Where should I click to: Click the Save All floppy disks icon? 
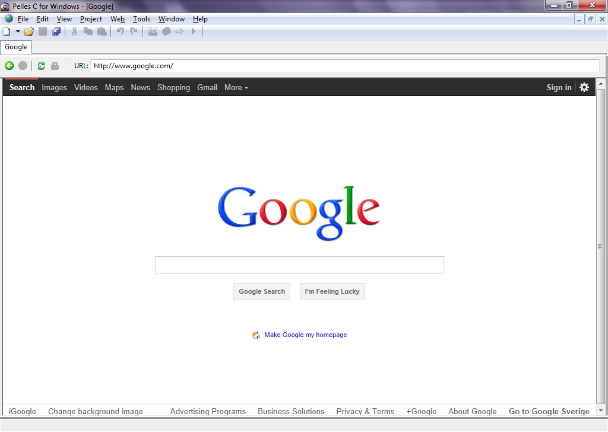(x=56, y=32)
